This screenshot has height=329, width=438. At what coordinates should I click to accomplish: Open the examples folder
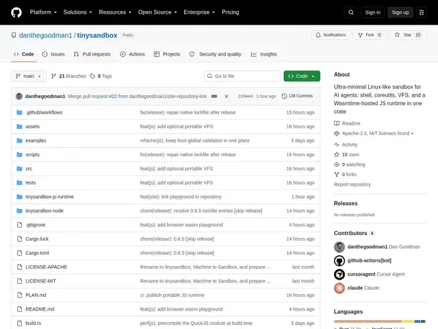36,141
